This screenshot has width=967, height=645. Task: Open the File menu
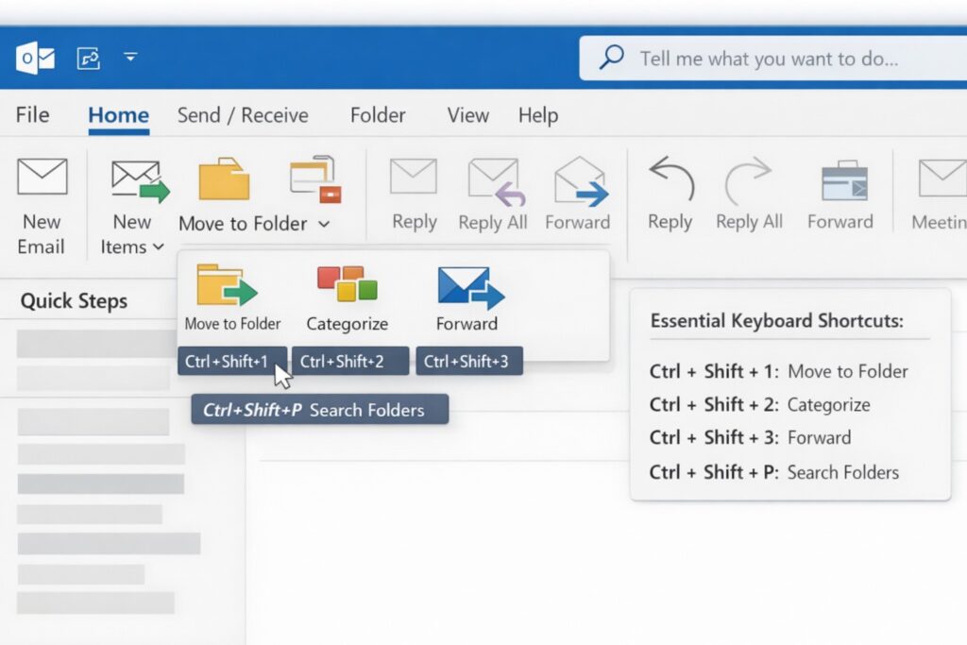(x=31, y=115)
